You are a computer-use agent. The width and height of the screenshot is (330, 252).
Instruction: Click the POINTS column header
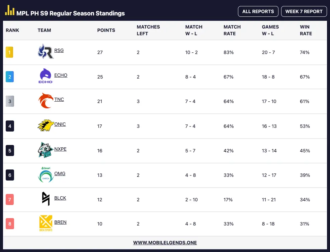106,30
